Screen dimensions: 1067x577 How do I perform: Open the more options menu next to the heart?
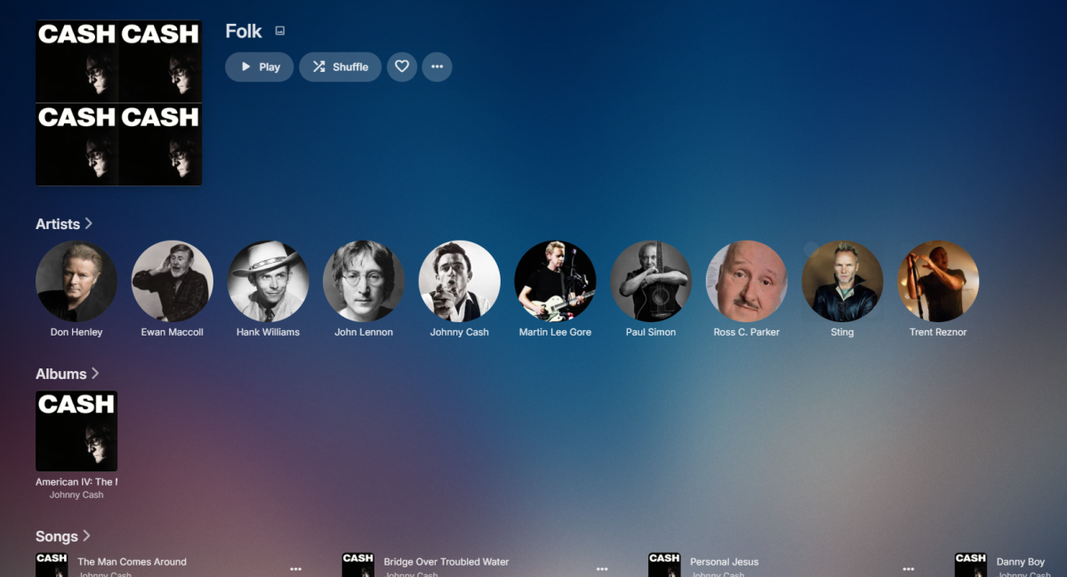[437, 67]
